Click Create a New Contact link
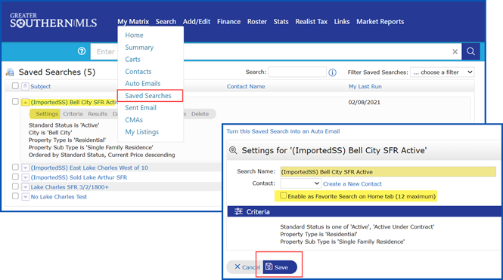Screen dimensions: 503x280 point(352,184)
